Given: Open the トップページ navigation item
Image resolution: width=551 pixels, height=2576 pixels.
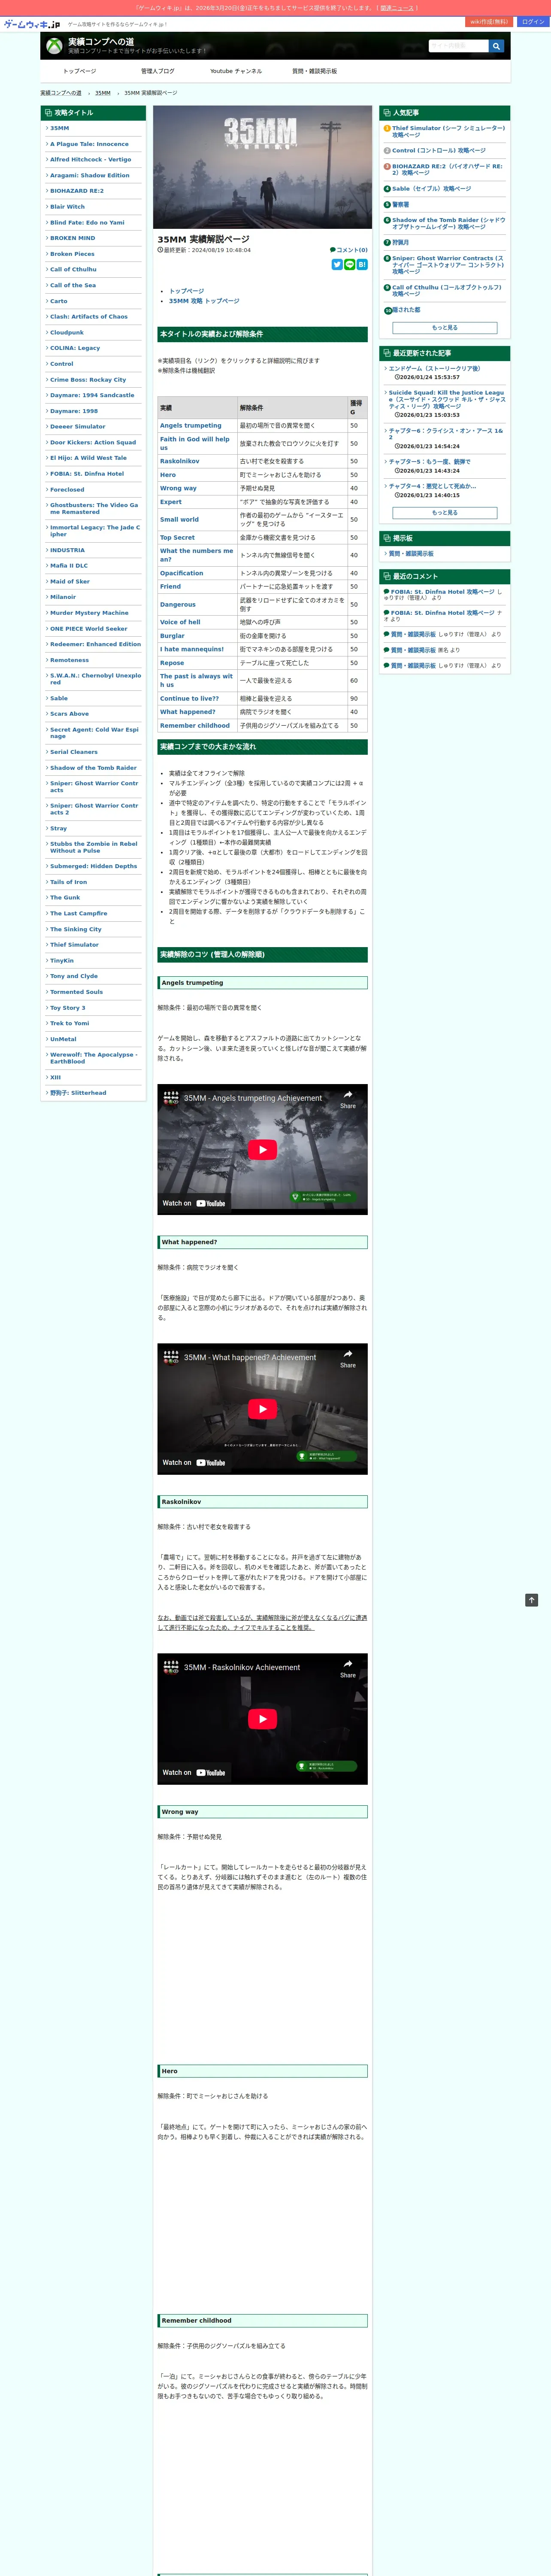Looking at the screenshot, I should (x=80, y=71).
